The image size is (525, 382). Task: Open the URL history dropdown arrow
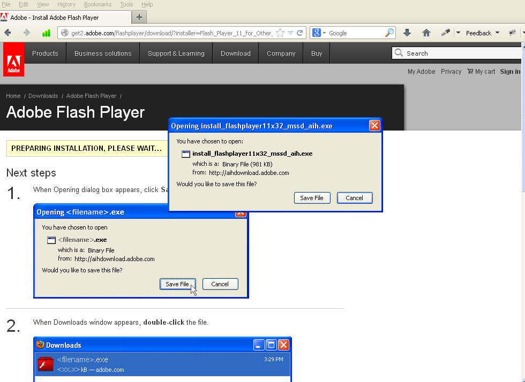tap(290, 33)
